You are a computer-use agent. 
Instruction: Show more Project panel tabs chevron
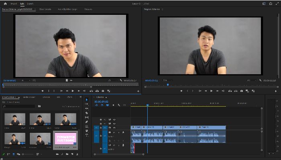[80, 97]
